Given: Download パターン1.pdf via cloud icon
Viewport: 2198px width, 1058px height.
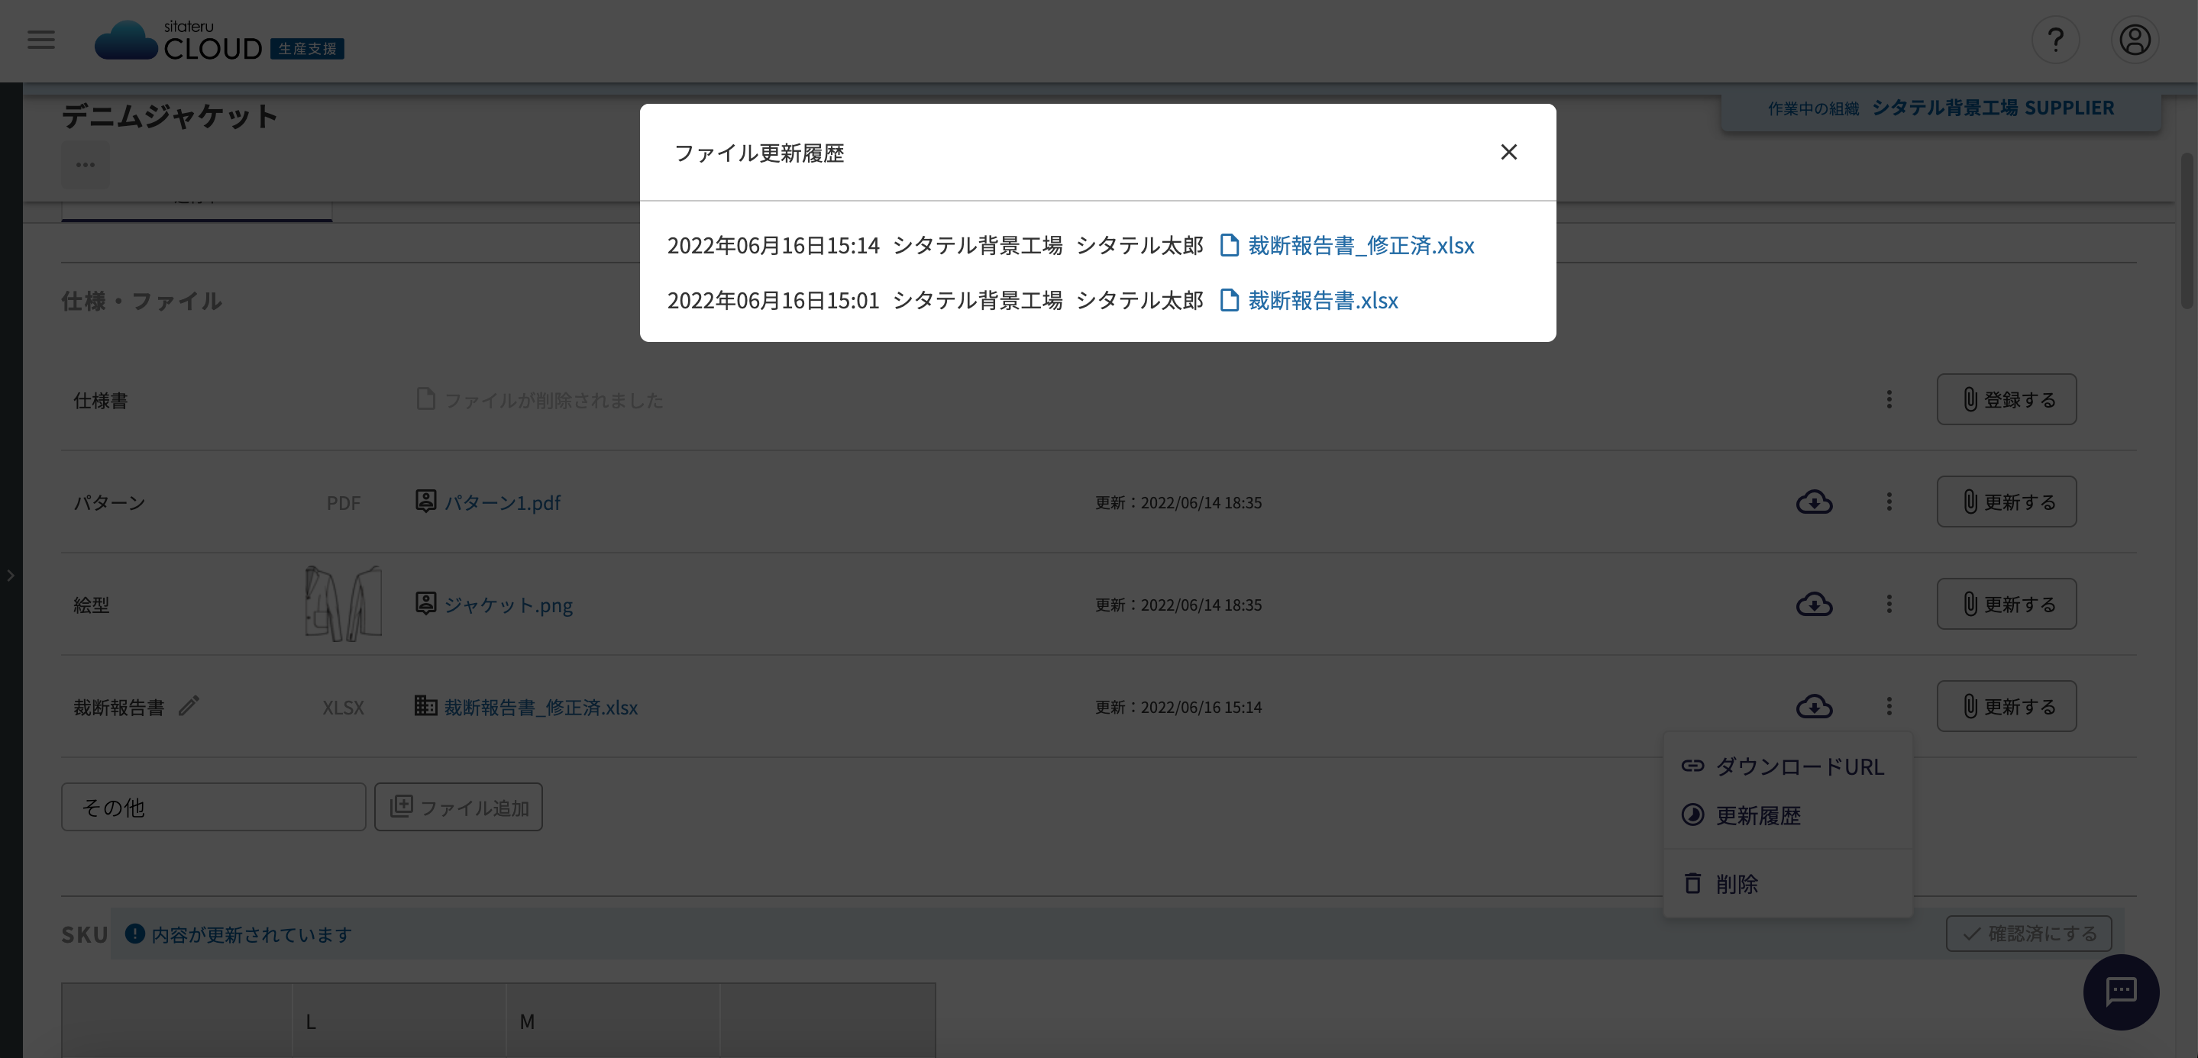Looking at the screenshot, I should pyautogui.click(x=1814, y=502).
